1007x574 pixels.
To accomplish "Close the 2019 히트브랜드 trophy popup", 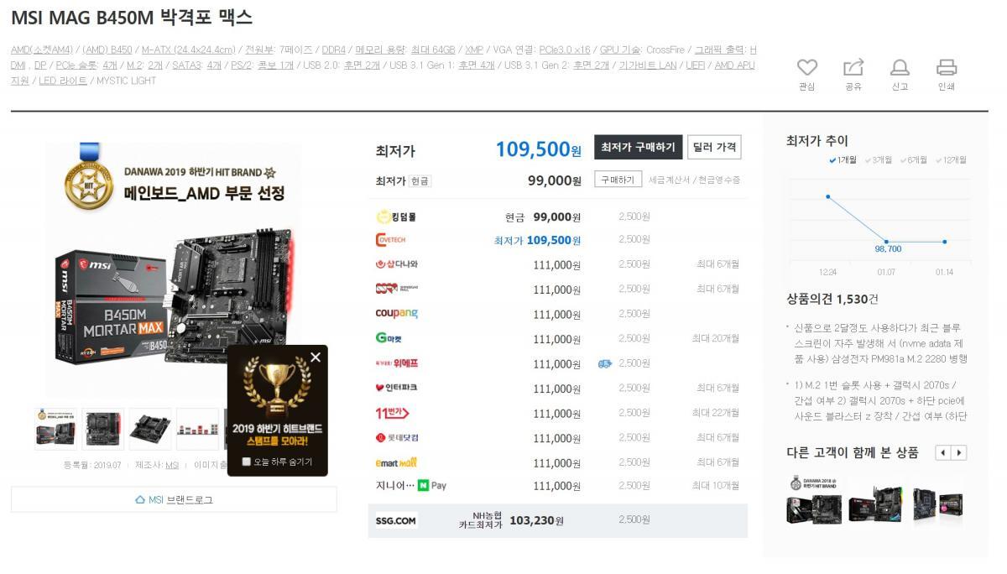I will tap(316, 357).
